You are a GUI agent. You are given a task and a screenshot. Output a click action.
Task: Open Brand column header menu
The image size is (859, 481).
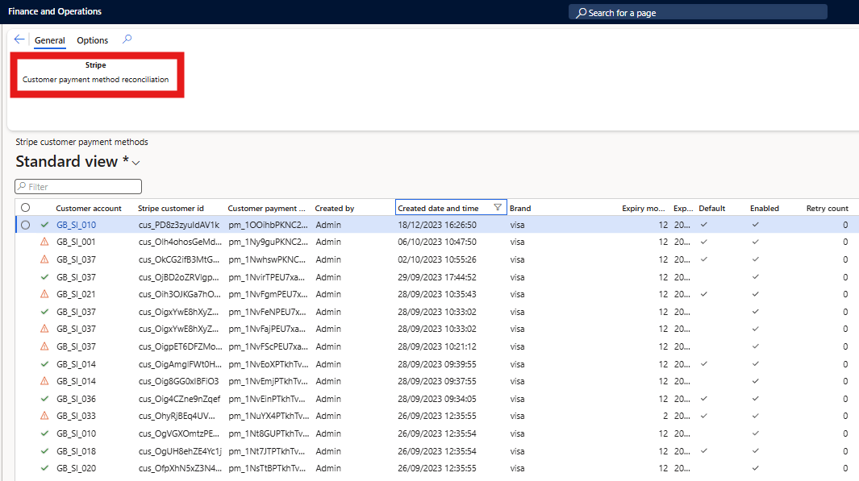pos(520,208)
